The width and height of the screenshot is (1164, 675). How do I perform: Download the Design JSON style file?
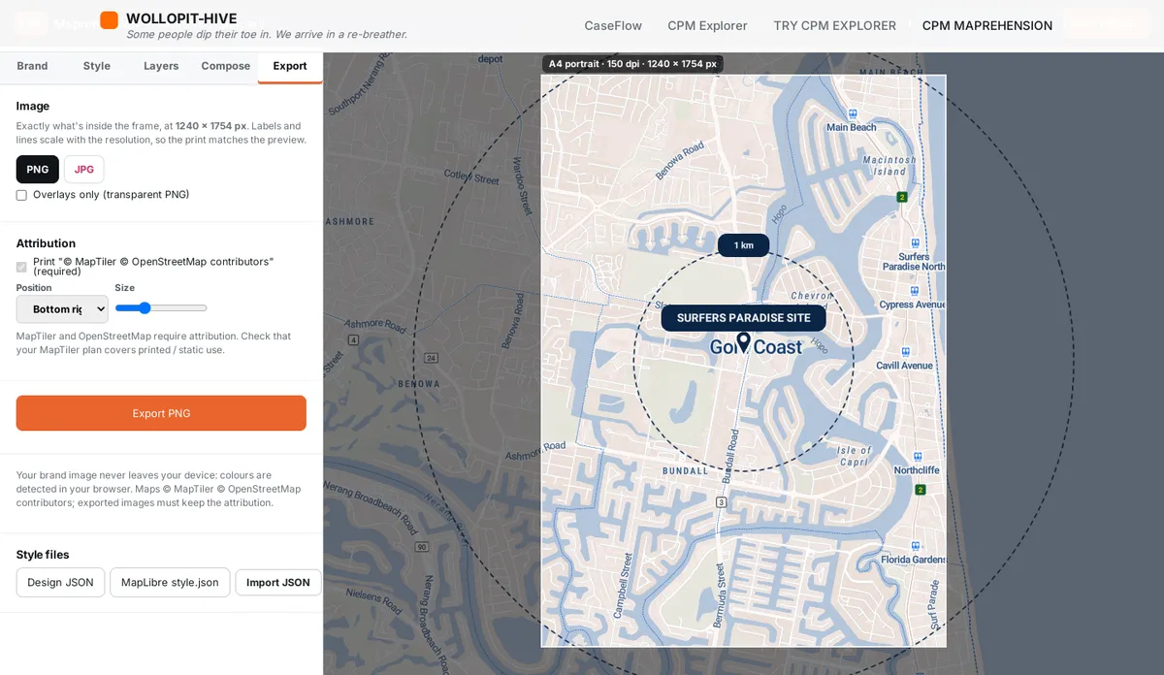pos(60,583)
